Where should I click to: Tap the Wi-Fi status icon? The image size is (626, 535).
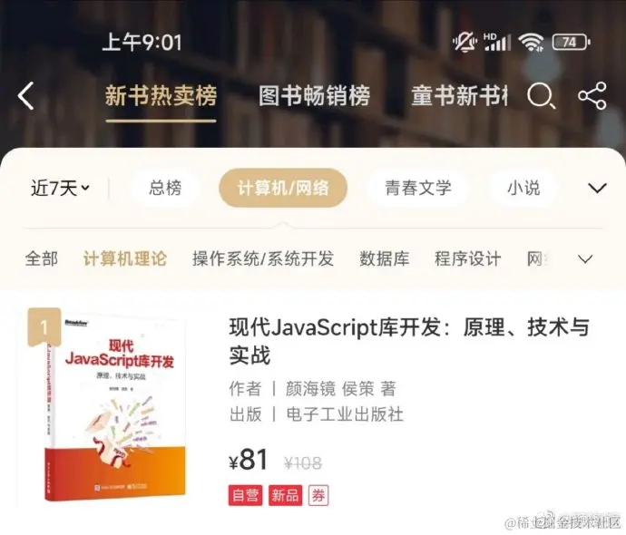pos(531,42)
